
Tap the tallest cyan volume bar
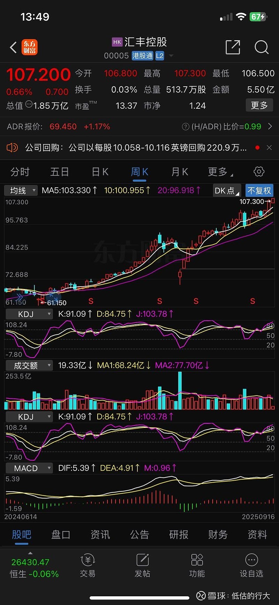tap(180, 390)
